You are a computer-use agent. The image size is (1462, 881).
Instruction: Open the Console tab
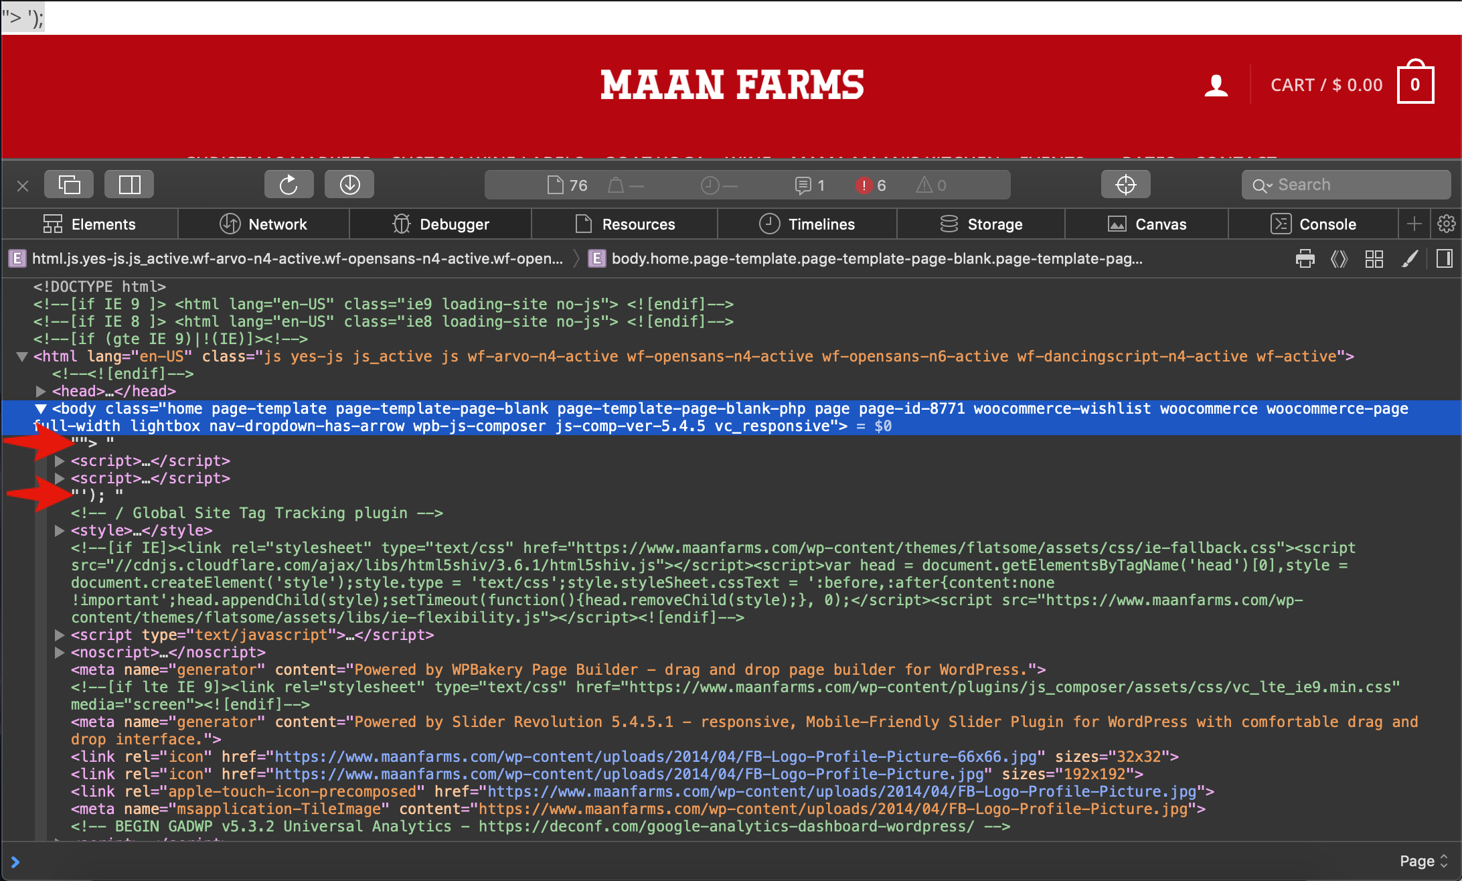click(x=1313, y=224)
